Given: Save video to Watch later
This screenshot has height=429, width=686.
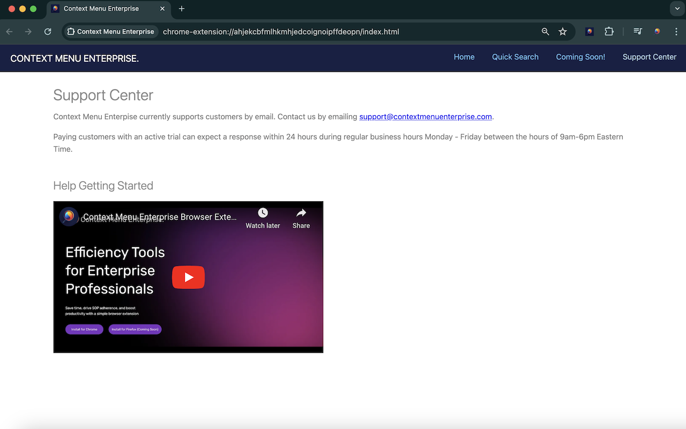Looking at the screenshot, I should click(x=263, y=217).
